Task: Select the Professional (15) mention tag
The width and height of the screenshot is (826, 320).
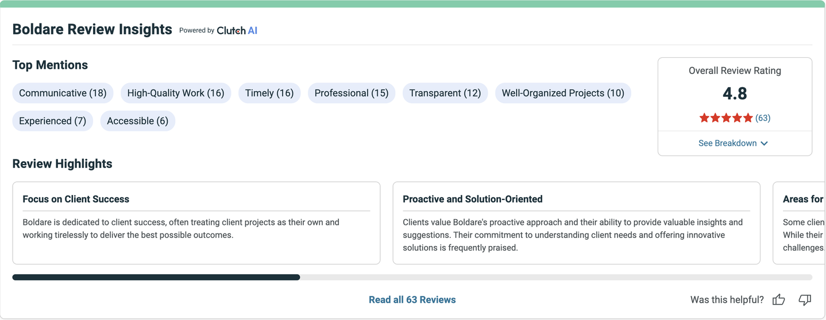Action: pos(352,93)
